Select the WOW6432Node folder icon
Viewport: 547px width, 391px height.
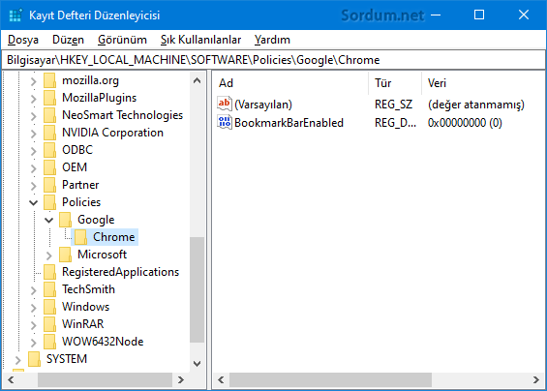tap(50, 342)
